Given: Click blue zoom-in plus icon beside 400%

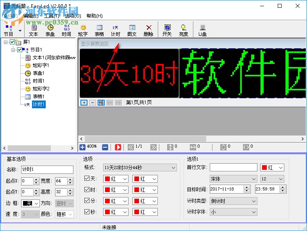Looking at the screenshot, I should 82,147.
